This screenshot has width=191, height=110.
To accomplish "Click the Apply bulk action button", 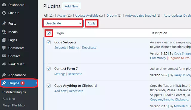I will pyautogui.click(x=92, y=23).
